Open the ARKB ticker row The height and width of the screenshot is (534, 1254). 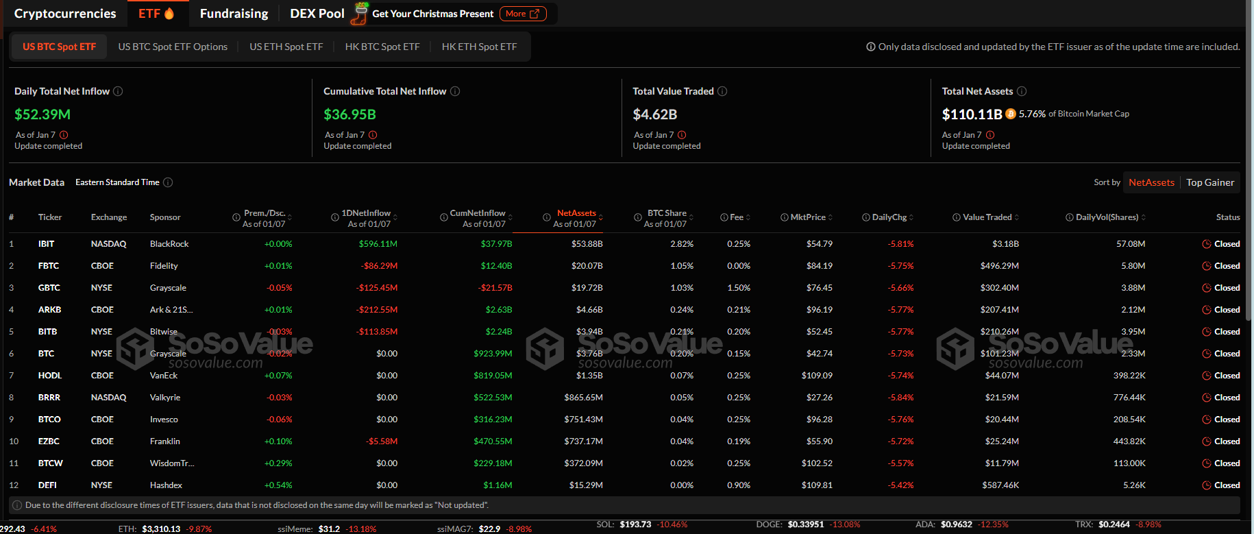coord(624,310)
